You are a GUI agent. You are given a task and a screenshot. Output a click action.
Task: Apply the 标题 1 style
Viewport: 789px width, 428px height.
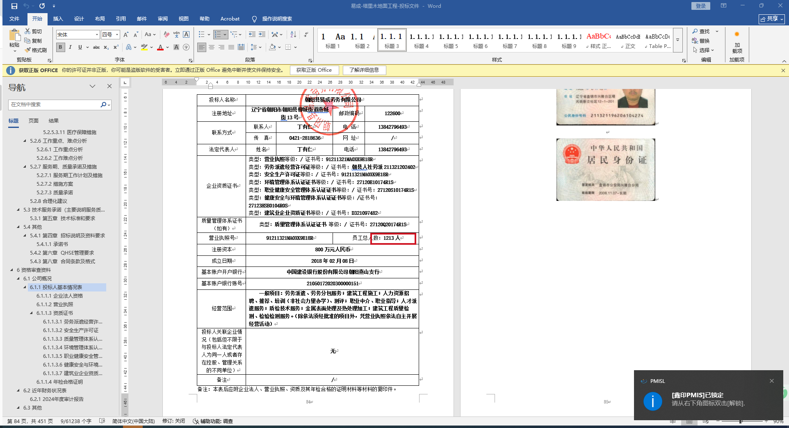[333, 40]
